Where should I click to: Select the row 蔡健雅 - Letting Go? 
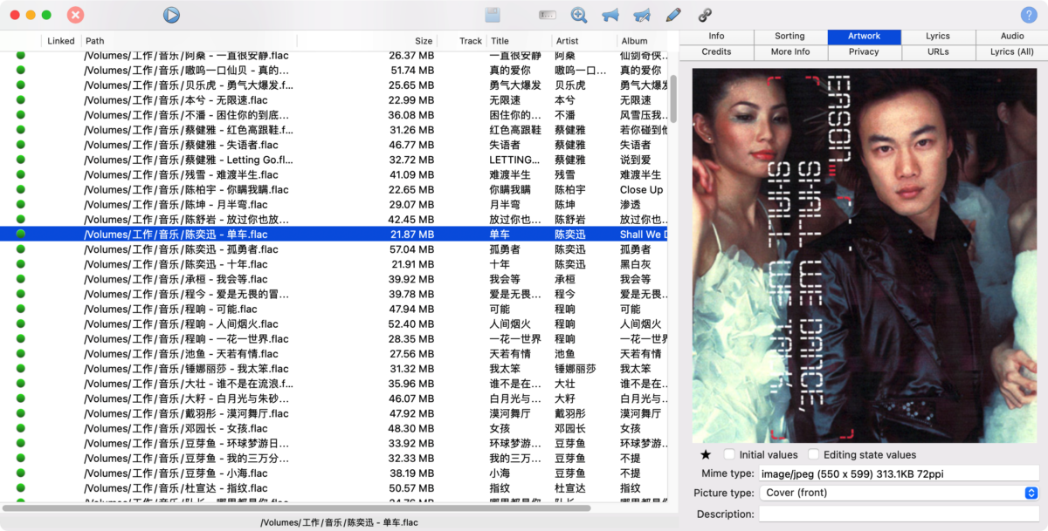coord(334,160)
